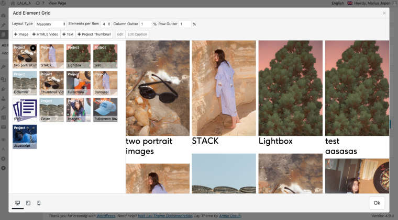Change the Elements per Row selector
The height and width of the screenshot is (220, 398).
[x=106, y=24]
